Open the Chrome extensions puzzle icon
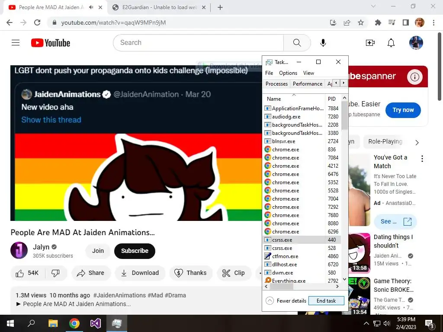 tap(378, 22)
